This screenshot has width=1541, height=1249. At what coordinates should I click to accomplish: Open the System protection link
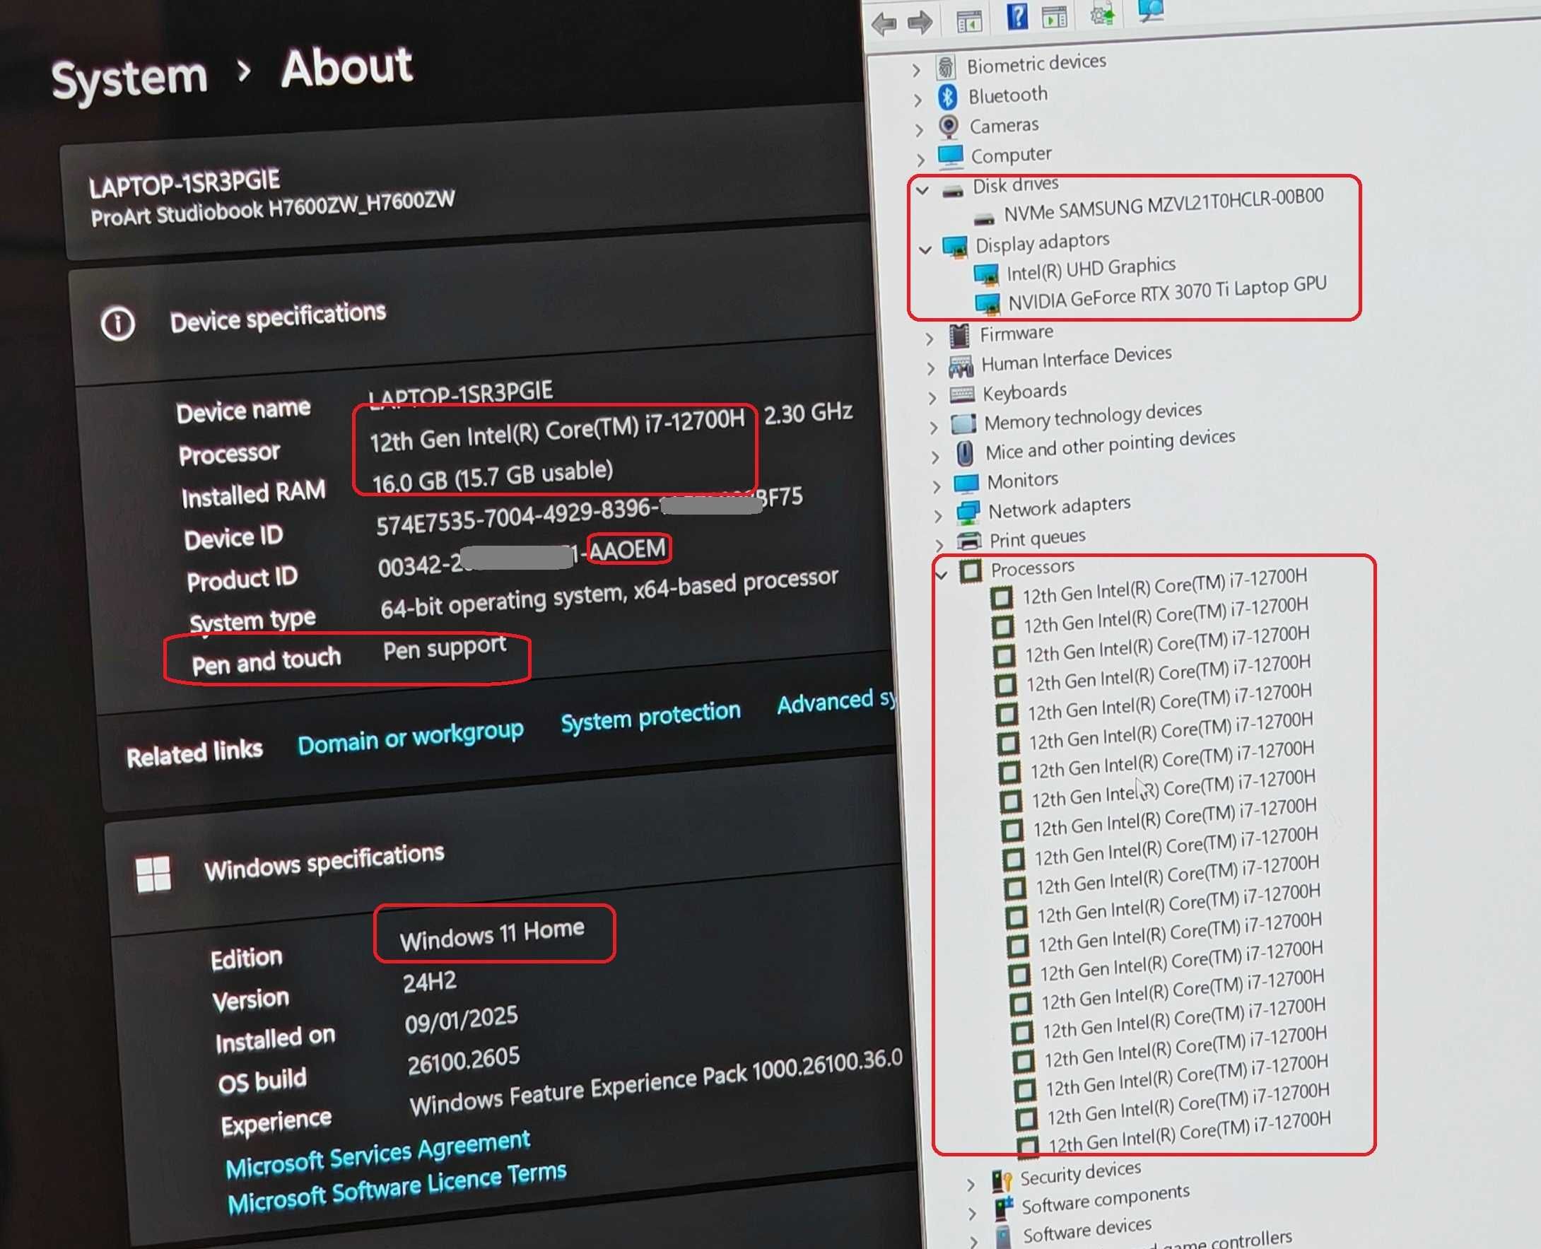point(650,717)
